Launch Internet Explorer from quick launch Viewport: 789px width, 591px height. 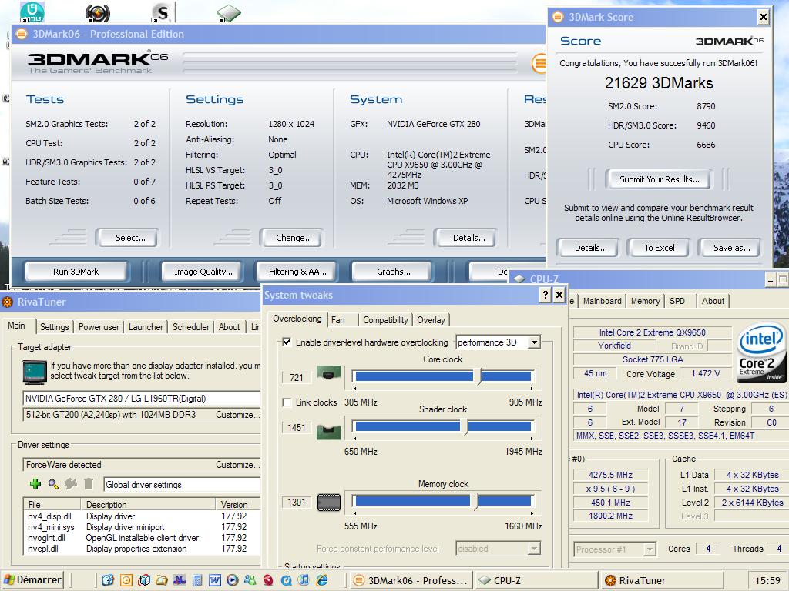[x=321, y=580]
